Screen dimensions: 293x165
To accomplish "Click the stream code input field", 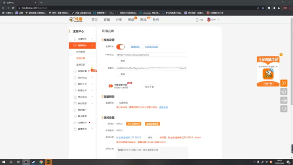I will click(152, 68).
